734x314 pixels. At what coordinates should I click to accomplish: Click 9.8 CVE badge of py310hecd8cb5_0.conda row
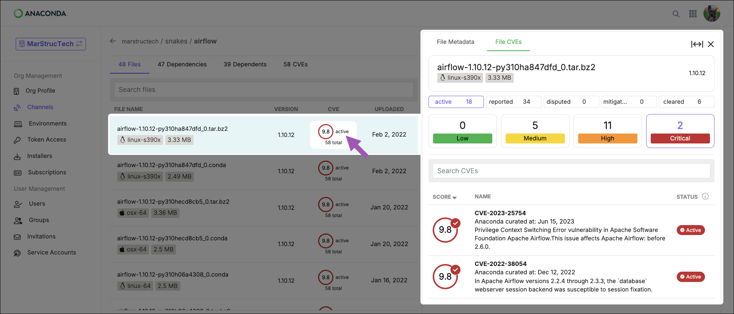325,241
